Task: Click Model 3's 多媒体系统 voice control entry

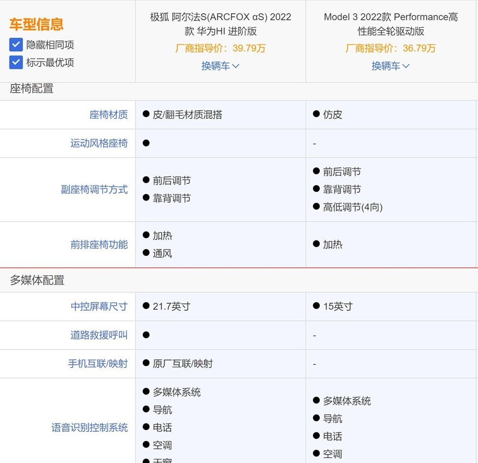Action: pos(342,401)
